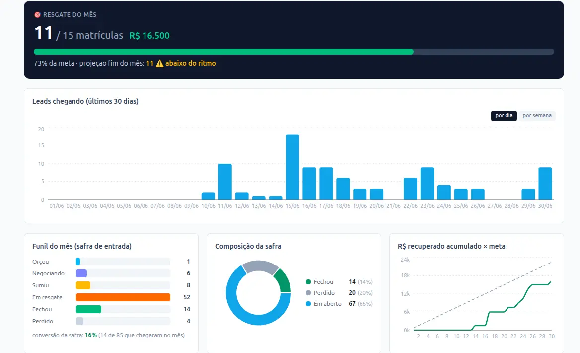Click 'Funil do mês (safra de entrada)' title
The width and height of the screenshot is (580, 353).
[x=82, y=246]
